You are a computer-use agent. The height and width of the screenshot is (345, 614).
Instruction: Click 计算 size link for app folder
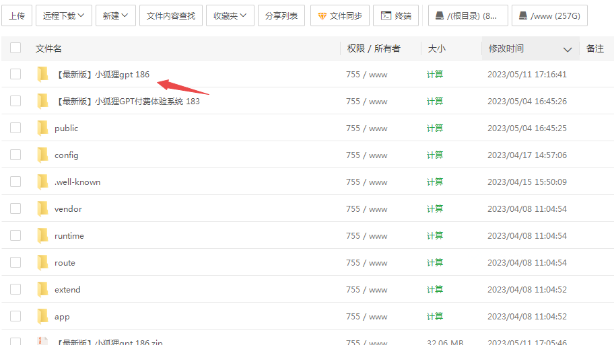435,316
